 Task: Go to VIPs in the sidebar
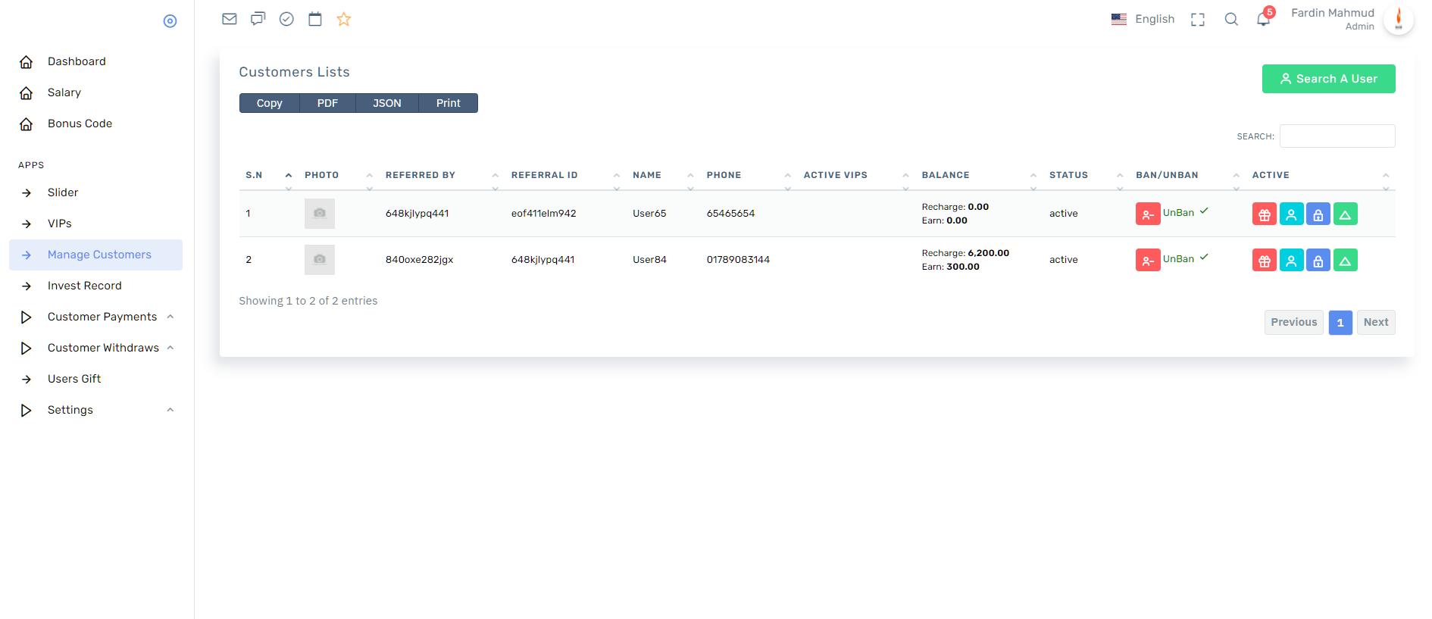pyautogui.click(x=59, y=224)
